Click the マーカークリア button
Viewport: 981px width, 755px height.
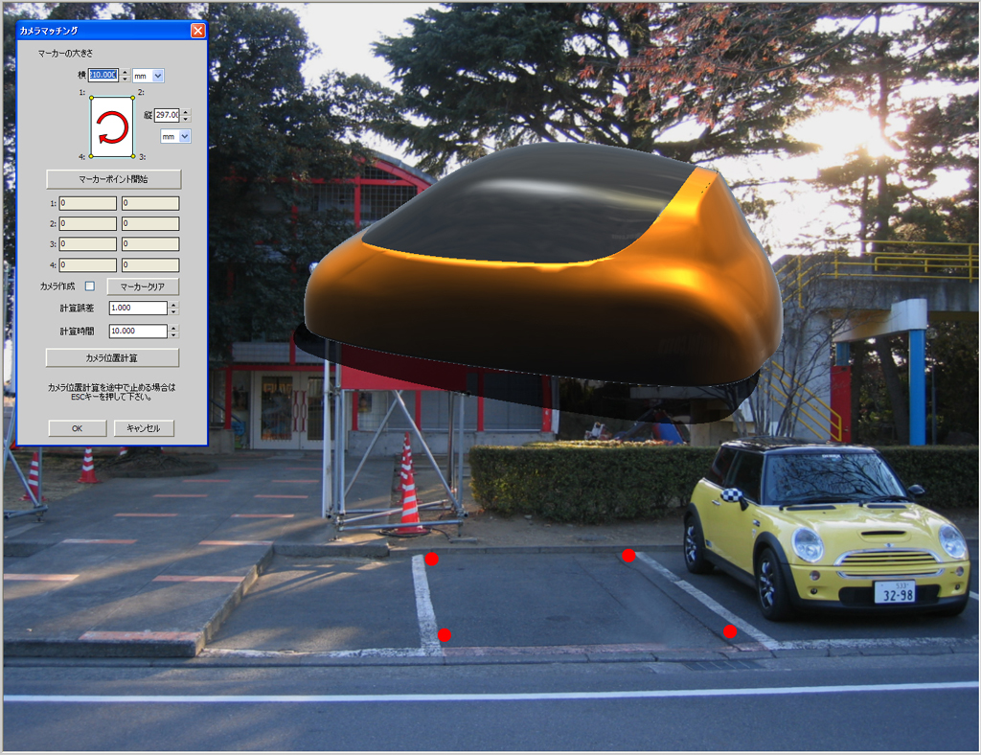143,286
